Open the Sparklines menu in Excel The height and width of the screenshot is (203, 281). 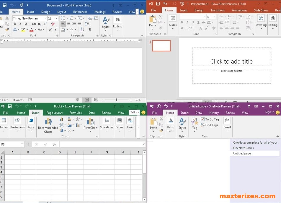click(107, 125)
